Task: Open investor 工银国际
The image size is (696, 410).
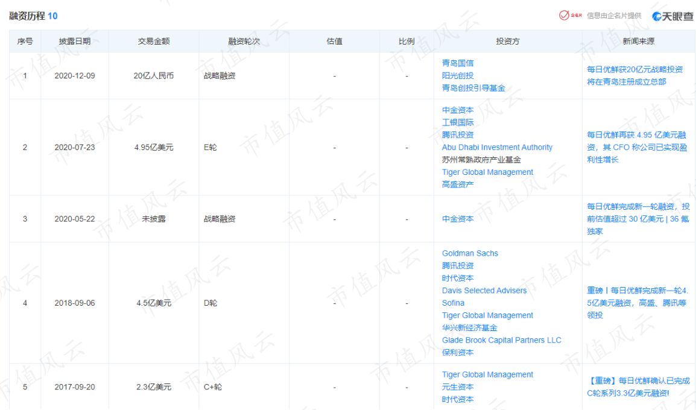Action: pos(458,122)
